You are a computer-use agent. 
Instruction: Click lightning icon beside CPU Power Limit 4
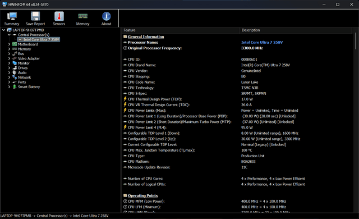(x=125, y=127)
